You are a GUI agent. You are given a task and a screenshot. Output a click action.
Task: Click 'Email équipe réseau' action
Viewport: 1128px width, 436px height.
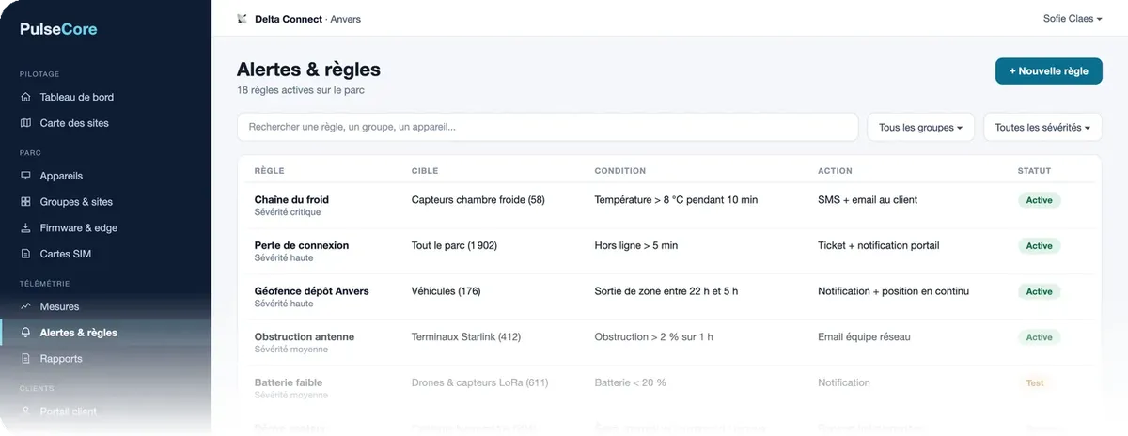(x=865, y=336)
